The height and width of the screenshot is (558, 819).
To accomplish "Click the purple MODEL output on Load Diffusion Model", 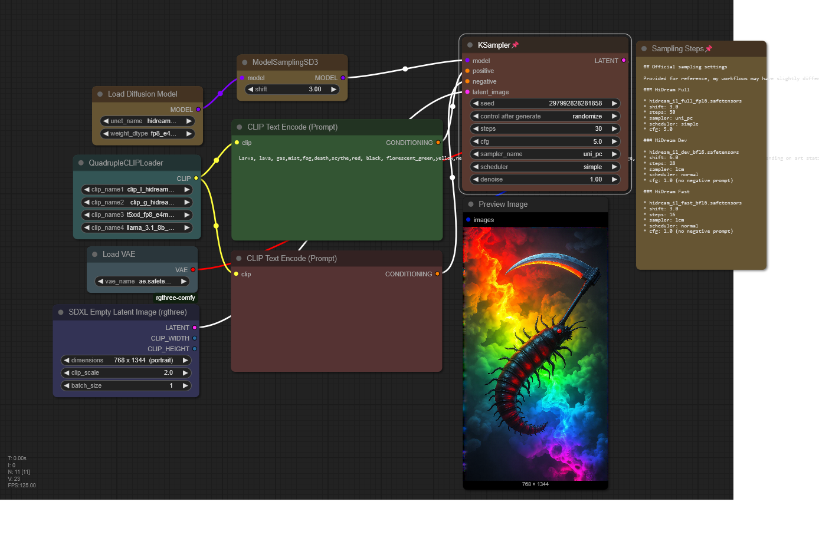I will pos(198,110).
